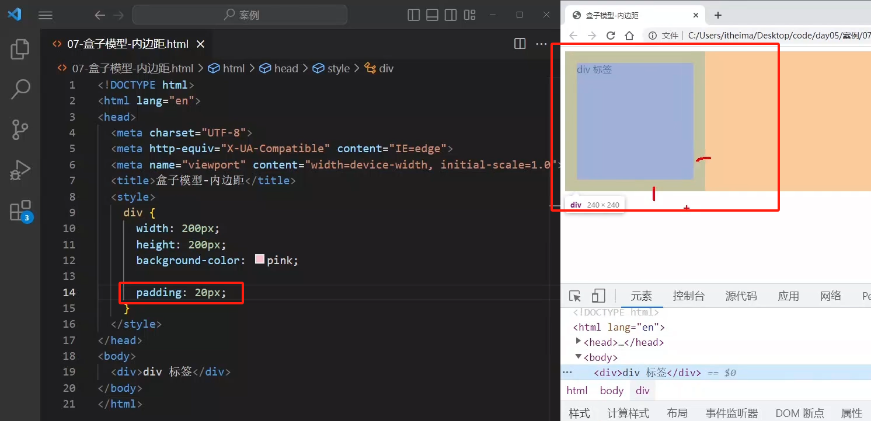
Task: Open the customize layout menu
Action: pyautogui.click(x=469, y=15)
